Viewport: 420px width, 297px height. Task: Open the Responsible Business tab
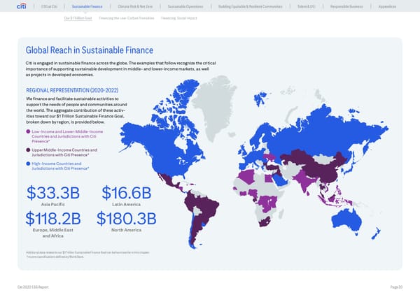(358, 7)
